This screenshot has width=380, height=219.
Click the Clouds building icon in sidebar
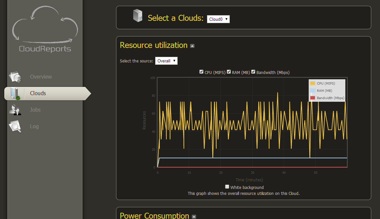15,93
